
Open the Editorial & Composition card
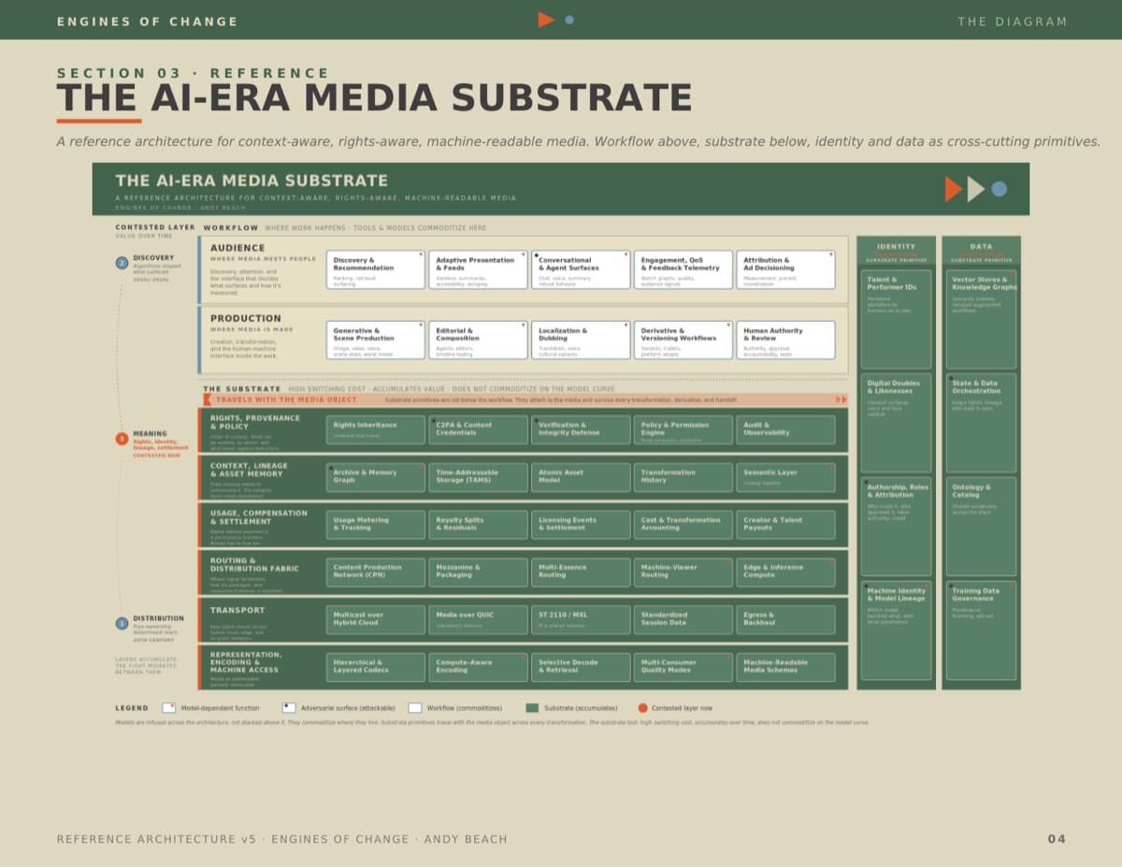pyautogui.click(x=479, y=340)
